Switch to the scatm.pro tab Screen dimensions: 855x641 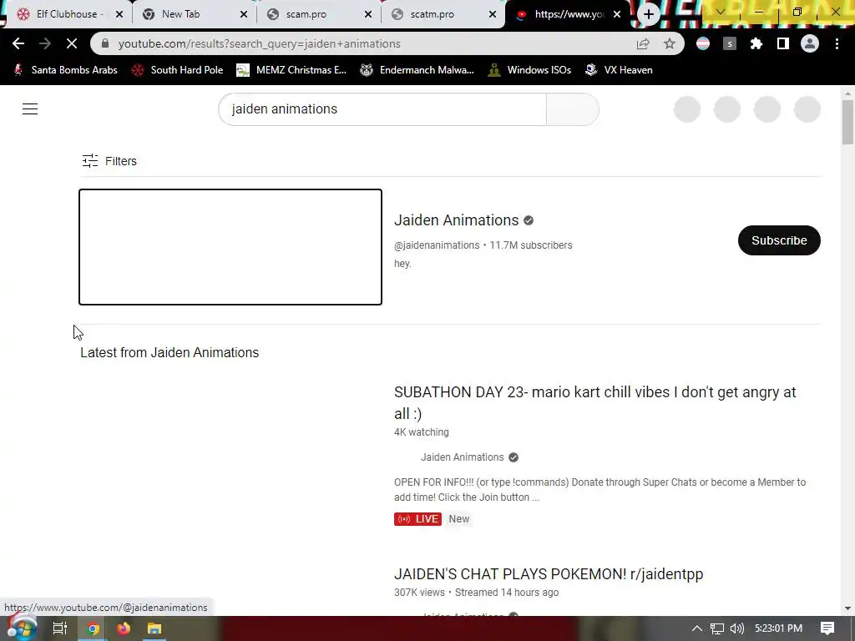coord(443,14)
